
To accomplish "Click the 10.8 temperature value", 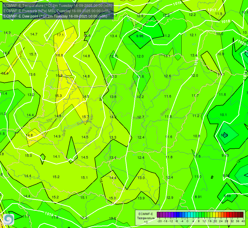I will point(197,136).
